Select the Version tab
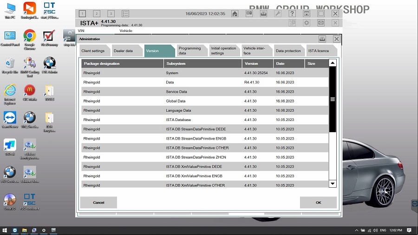 point(159,51)
